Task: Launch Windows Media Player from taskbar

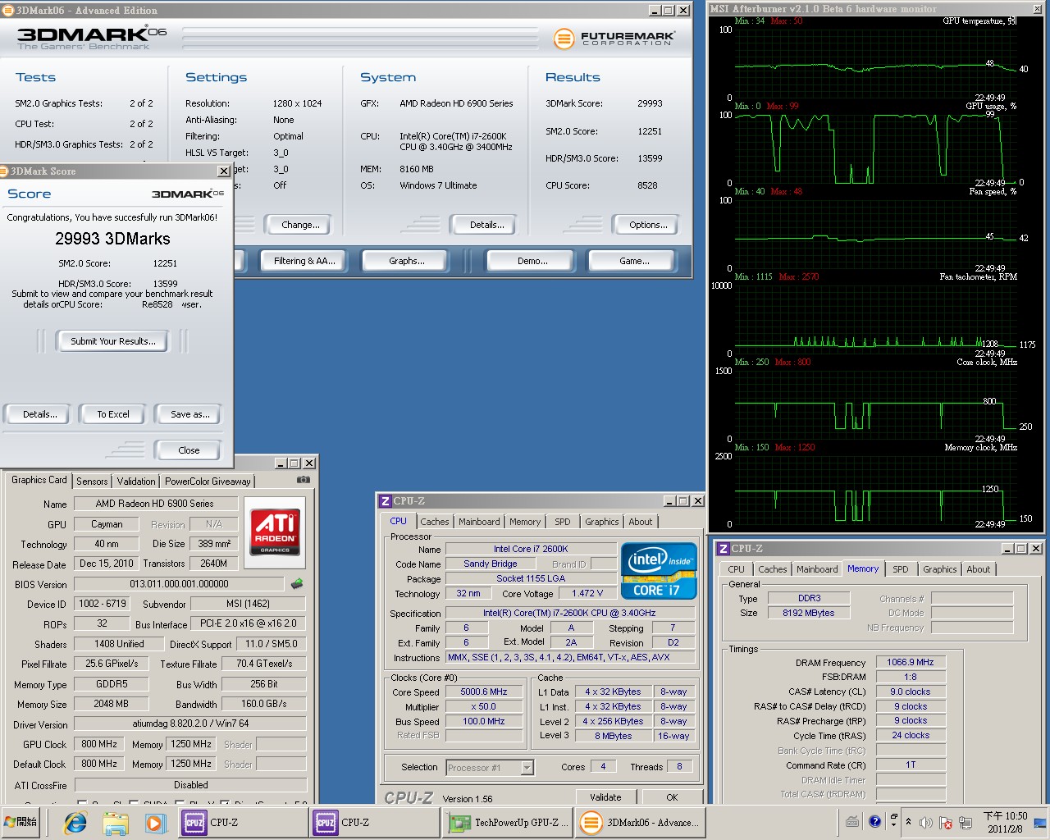Action: tap(154, 822)
